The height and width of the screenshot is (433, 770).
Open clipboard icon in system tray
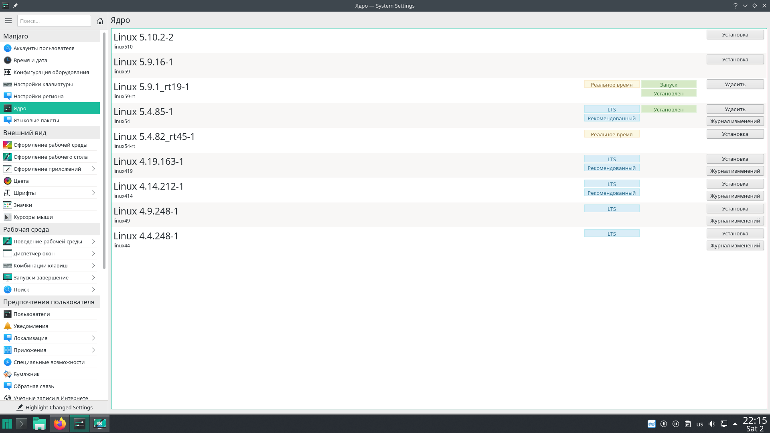tap(688, 424)
